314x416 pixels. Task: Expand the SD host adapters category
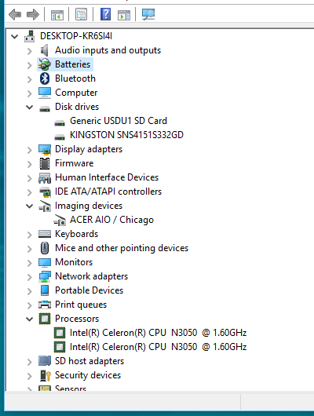(x=30, y=362)
